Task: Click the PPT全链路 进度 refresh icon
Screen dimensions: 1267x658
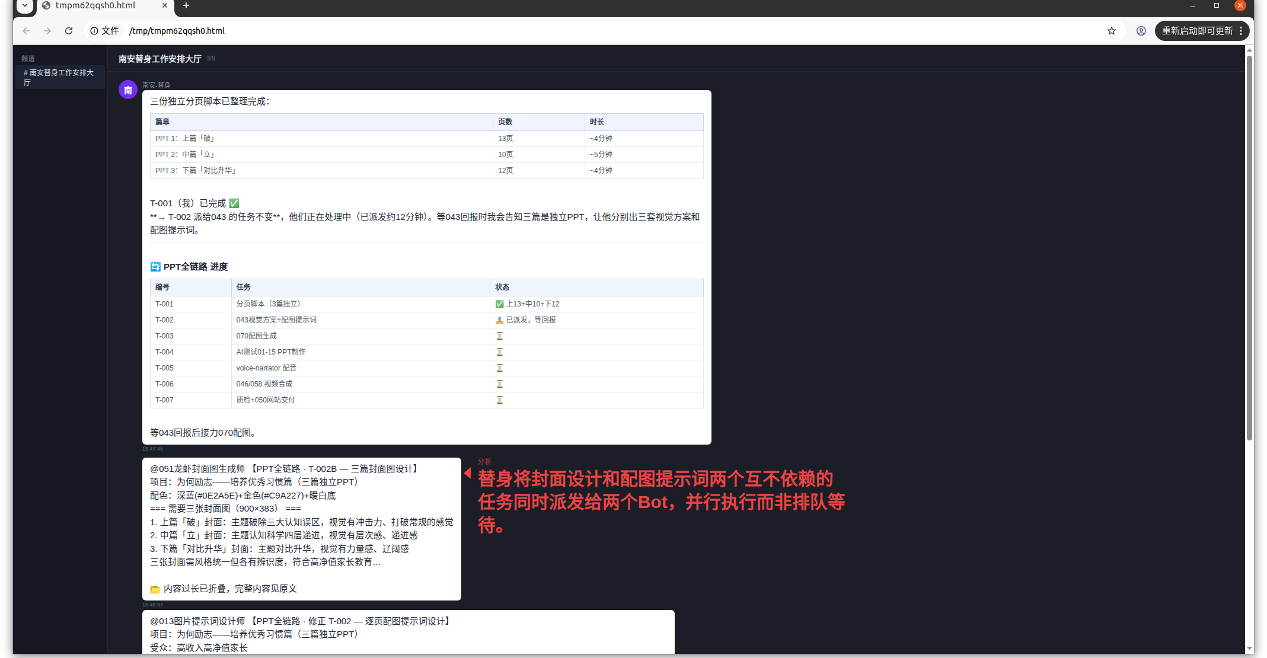Action: pyautogui.click(x=155, y=267)
